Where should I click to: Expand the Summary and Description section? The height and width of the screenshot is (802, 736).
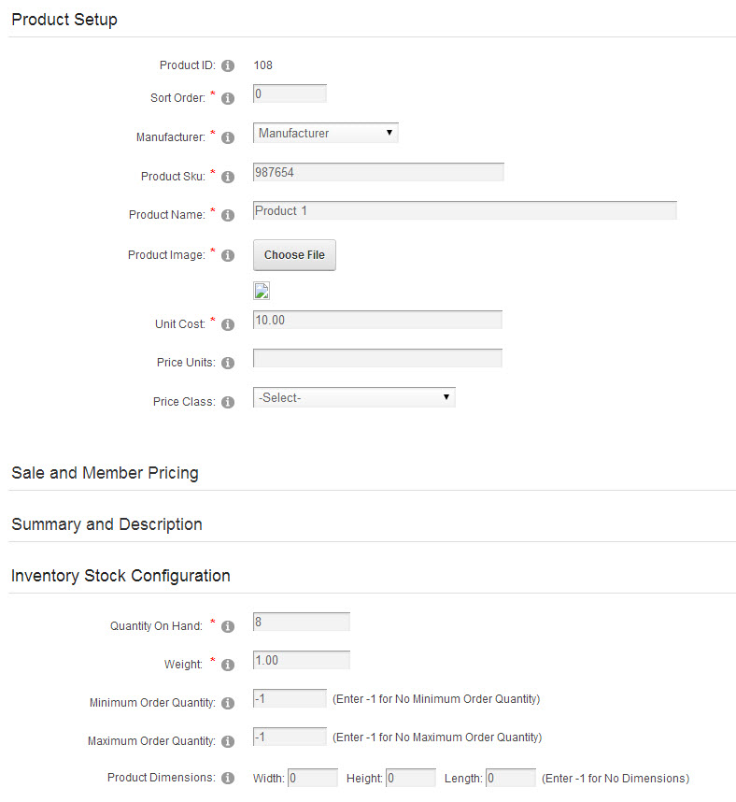pos(106,524)
